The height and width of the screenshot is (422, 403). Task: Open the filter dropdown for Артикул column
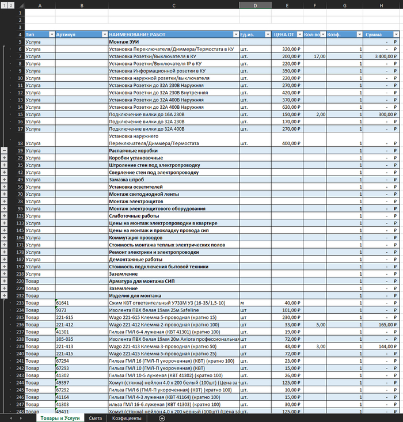click(x=105, y=35)
